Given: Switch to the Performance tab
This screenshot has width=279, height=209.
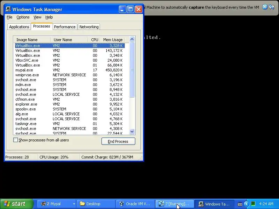Looking at the screenshot, I should 65,27.
